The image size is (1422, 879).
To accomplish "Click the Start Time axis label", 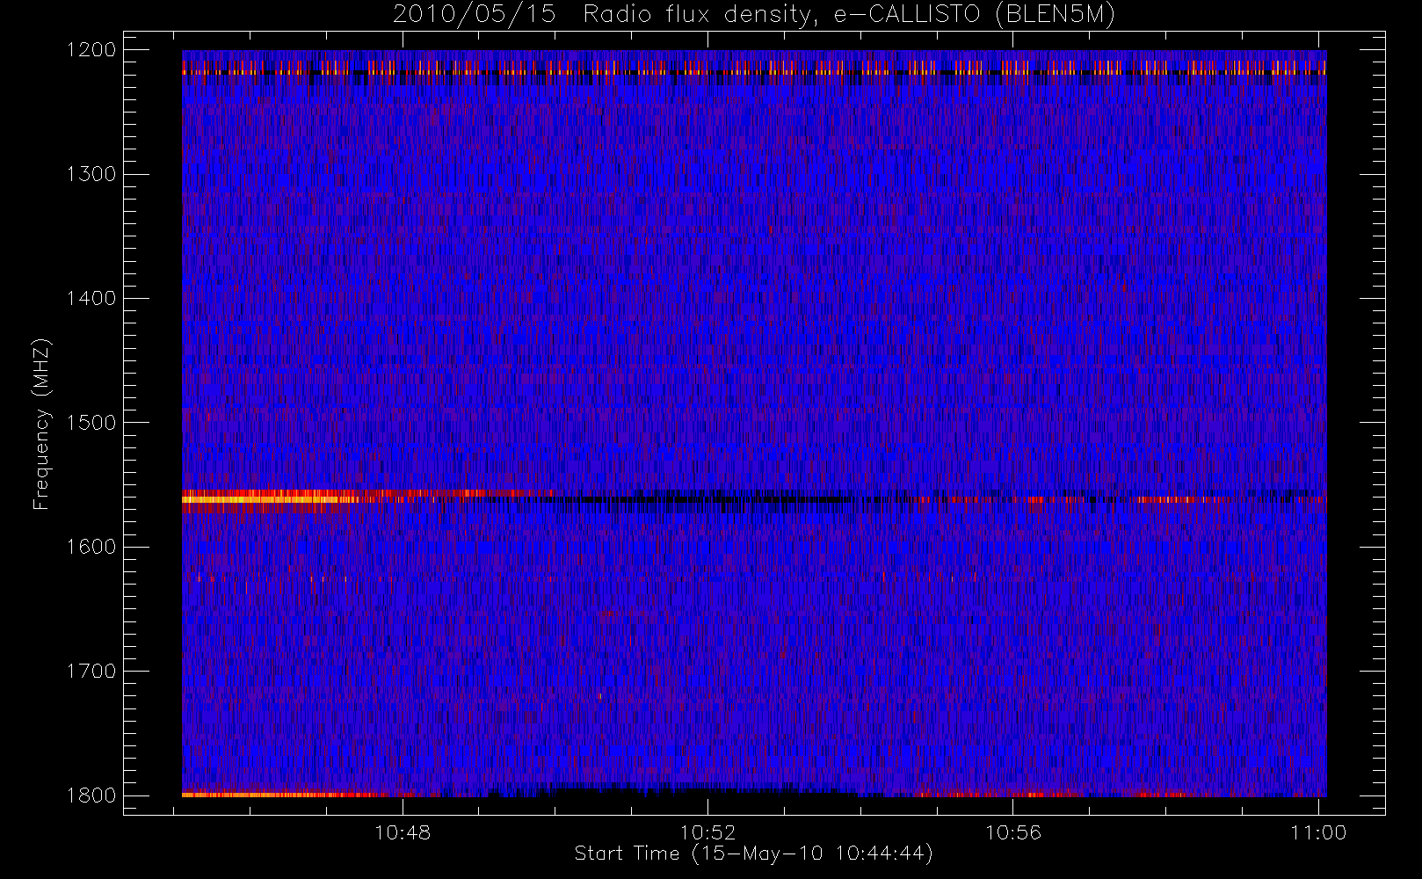I will [754, 854].
